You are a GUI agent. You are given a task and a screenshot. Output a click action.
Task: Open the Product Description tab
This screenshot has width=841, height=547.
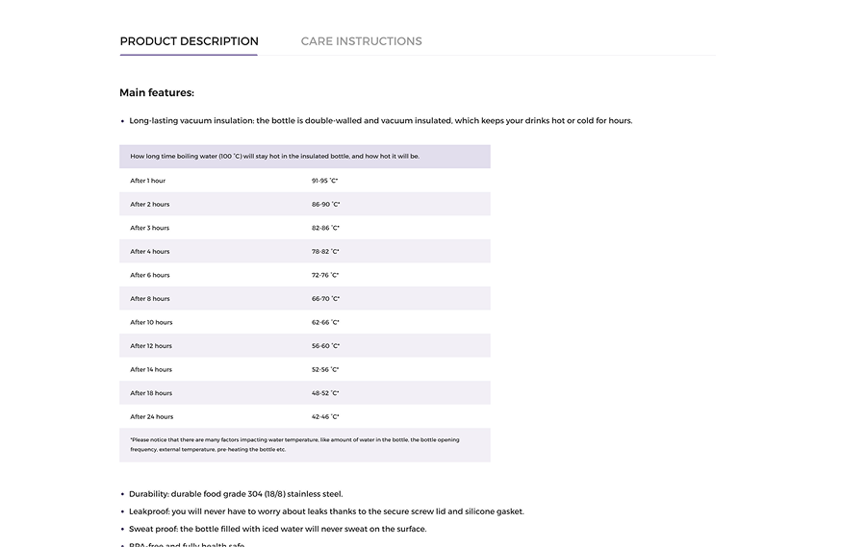(x=189, y=41)
